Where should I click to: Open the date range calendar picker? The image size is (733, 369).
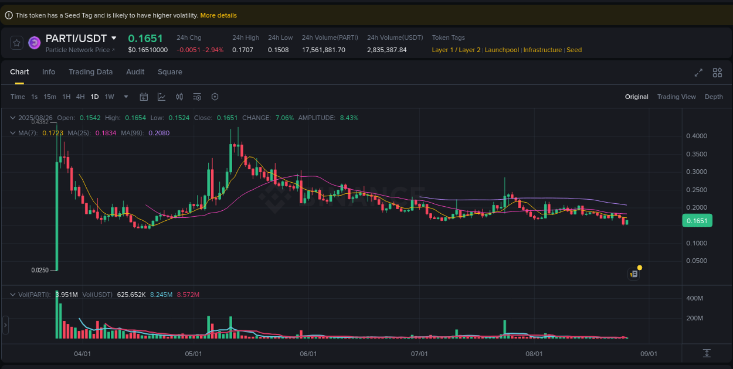pos(144,97)
